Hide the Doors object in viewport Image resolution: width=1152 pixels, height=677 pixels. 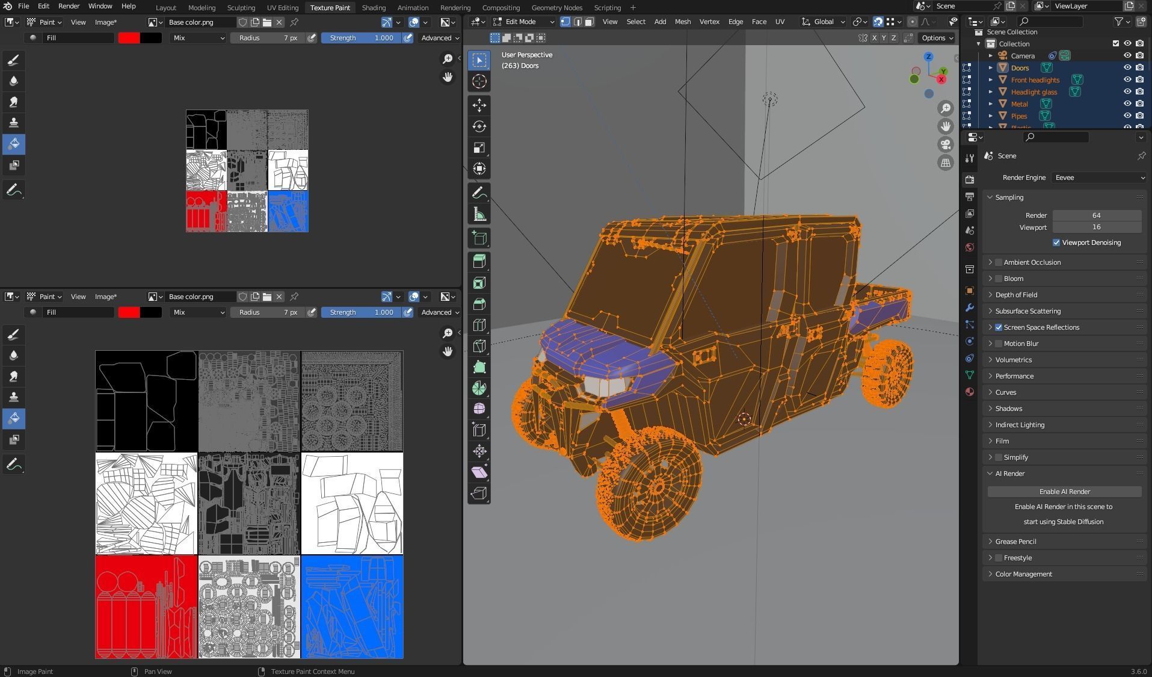tap(1127, 67)
